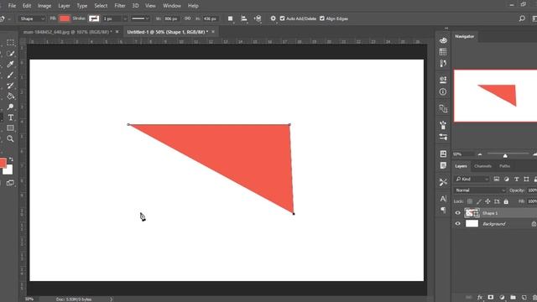537x302 pixels.
Task: Toggle type layer filter icon
Action: (x=517, y=179)
